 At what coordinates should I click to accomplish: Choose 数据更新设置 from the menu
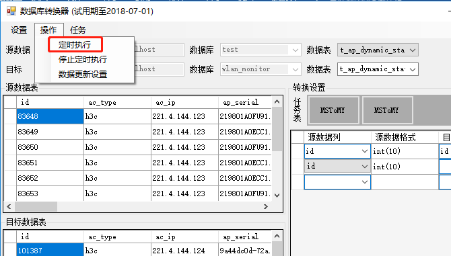(83, 75)
